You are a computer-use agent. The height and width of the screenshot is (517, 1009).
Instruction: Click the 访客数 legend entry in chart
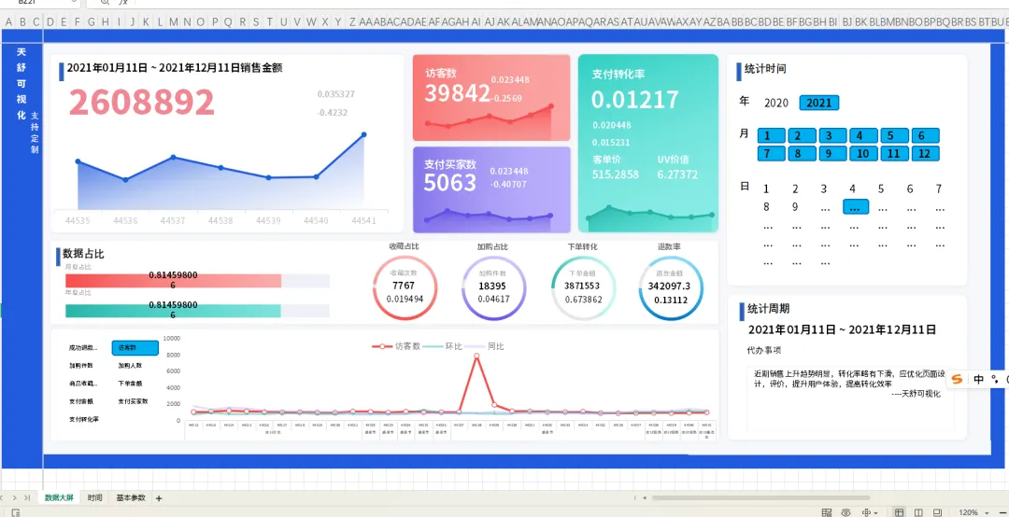click(396, 346)
